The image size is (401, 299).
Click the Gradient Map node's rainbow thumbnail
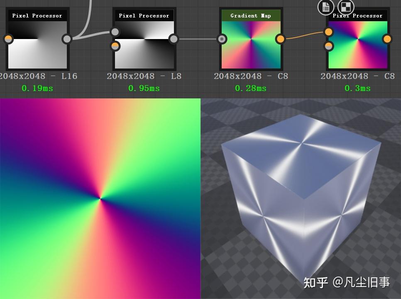pyautogui.click(x=251, y=45)
